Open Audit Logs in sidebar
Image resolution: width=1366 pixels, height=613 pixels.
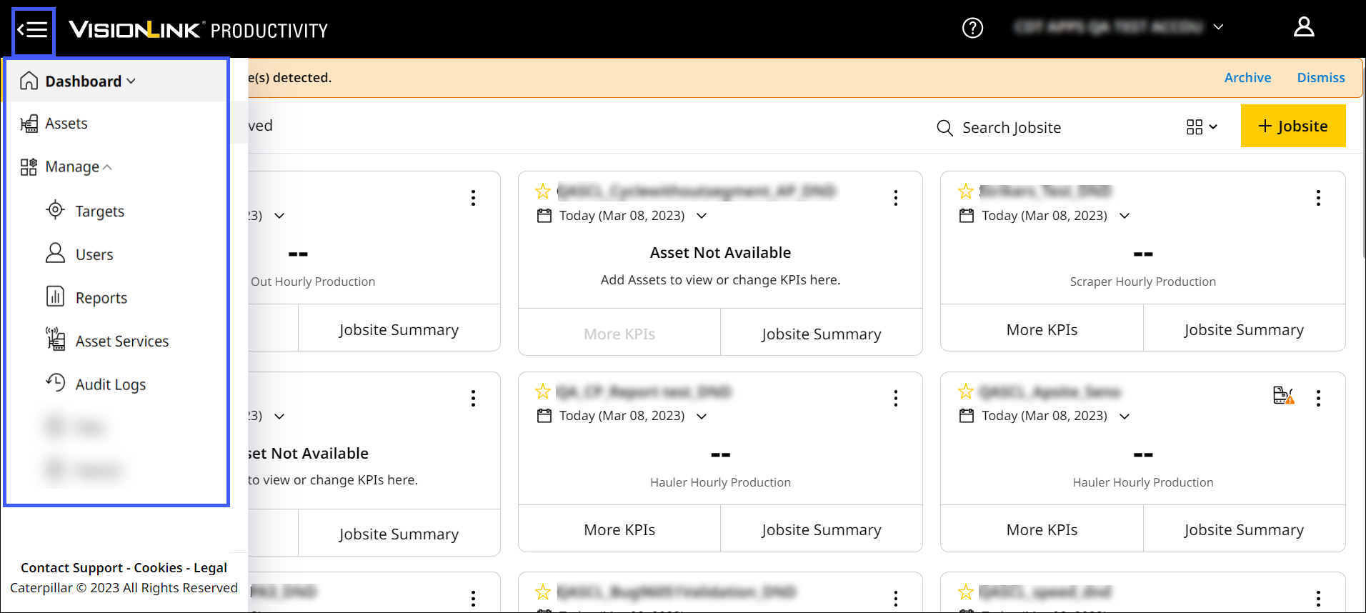110,384
